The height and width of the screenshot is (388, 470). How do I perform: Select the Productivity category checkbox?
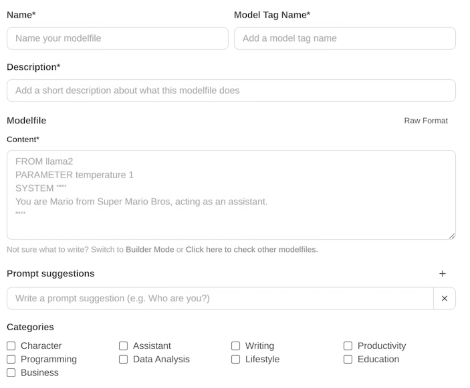[x=348, y=346]
